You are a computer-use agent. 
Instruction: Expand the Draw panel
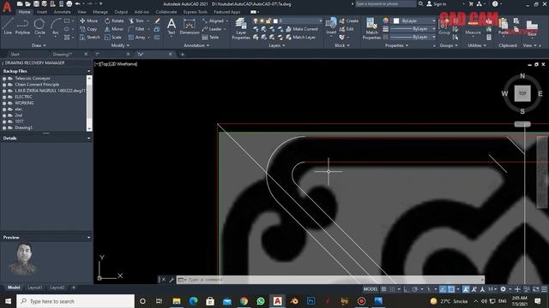tap(39, 45)
